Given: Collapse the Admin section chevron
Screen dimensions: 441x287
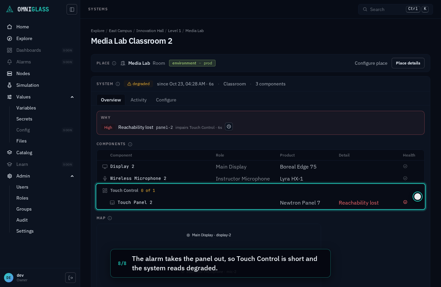Looking at the screenshot, I should coord(72,176).
